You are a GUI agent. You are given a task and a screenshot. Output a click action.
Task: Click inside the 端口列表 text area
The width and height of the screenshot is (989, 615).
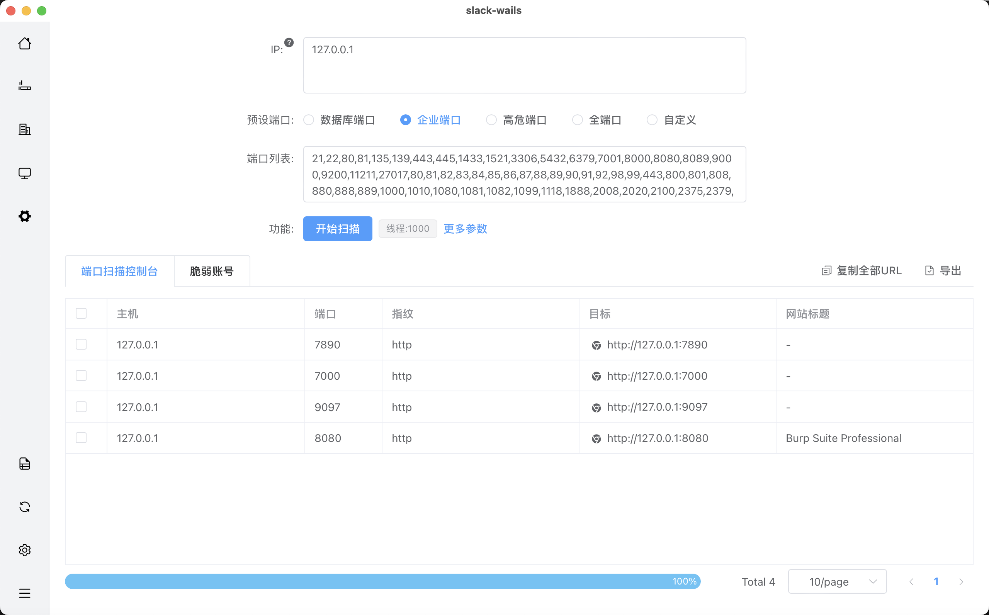524,174
